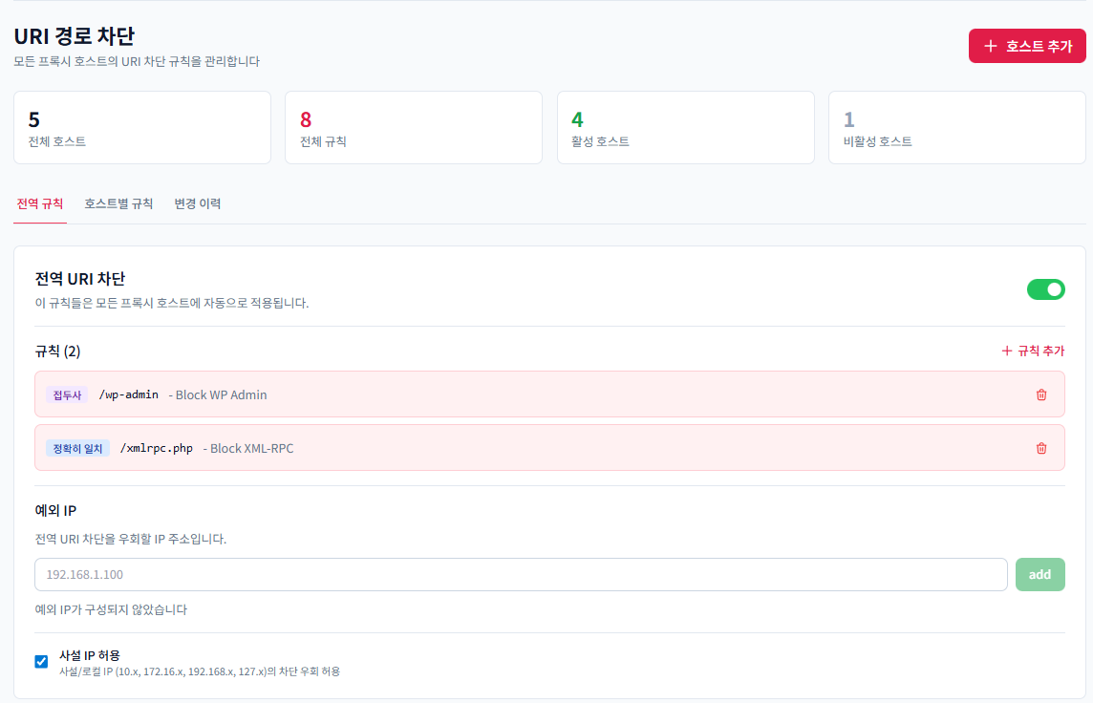Open the 변경 이력 tab
This screenshot has height=703, width=1093.
point(197,203)
